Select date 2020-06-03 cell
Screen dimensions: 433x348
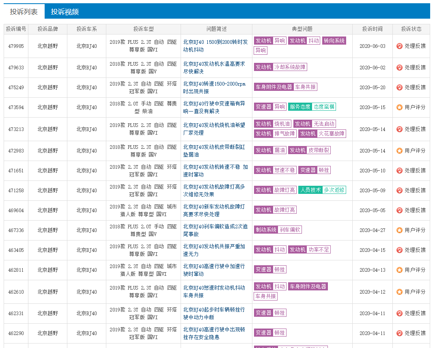372,46
